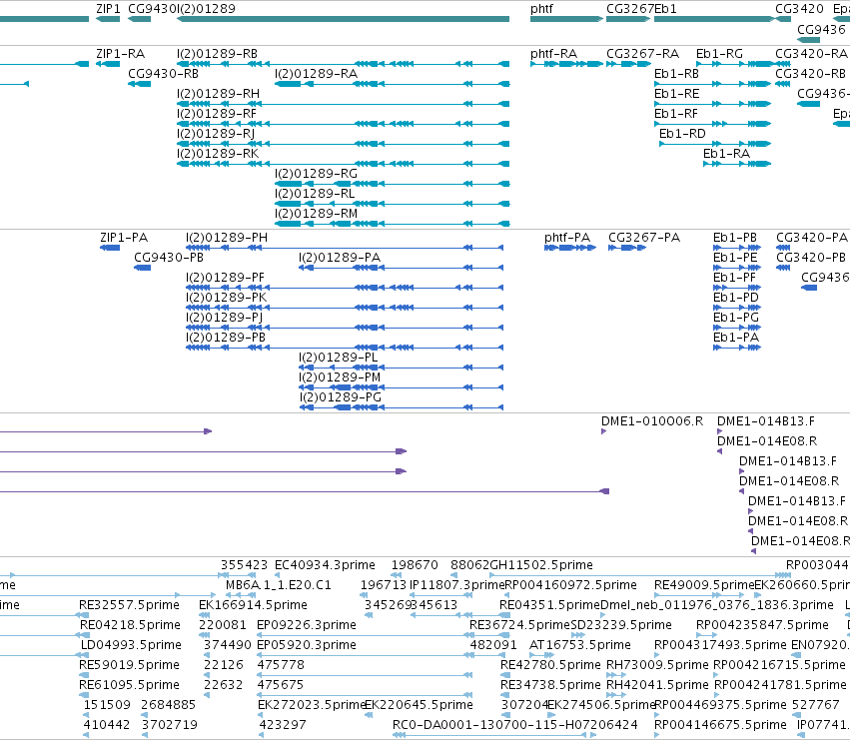Click the CG9430-RB transcript label
This screenshot has width=850, height=740.
[x=163, y=74]
